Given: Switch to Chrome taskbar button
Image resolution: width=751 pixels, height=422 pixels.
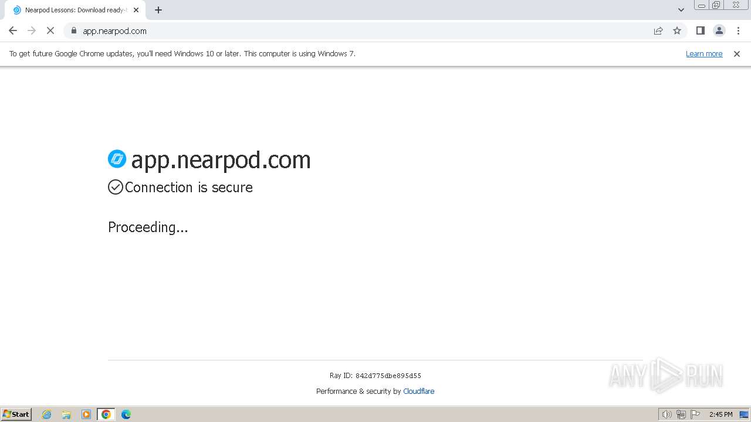Looking at the screenshot, I should pyautogui.click(x=106, y=414).
